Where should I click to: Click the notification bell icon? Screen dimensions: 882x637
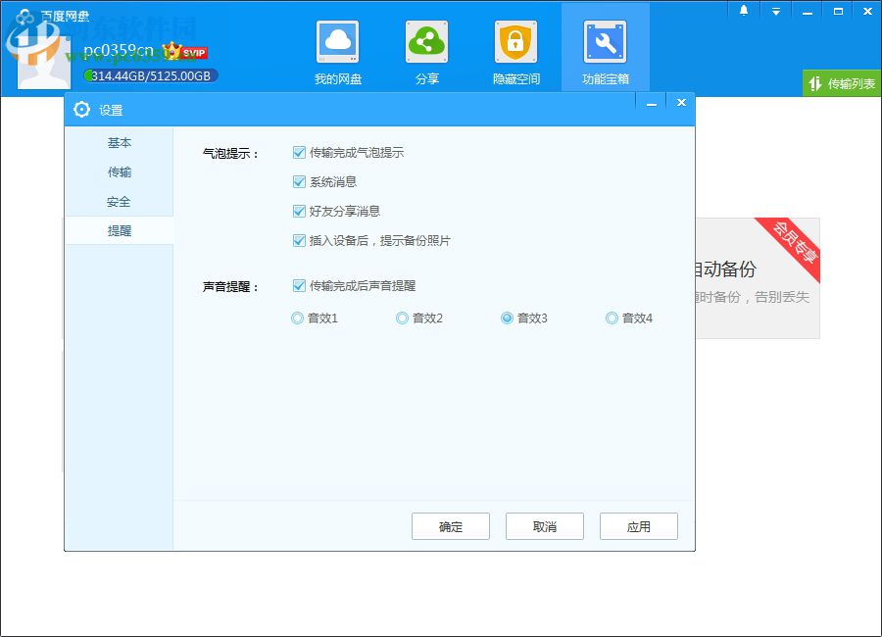point(742,10)
